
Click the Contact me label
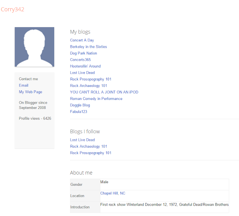coord(28,79)
